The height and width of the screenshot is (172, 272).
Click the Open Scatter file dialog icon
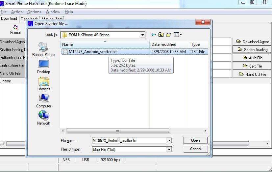click(x=30, y=24)
